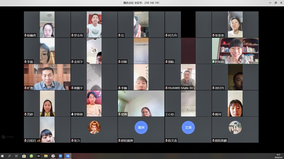Open Tencent Meeting from the taskbar
Viewport: 284px width, 159px height.
(x=67, y=156)
